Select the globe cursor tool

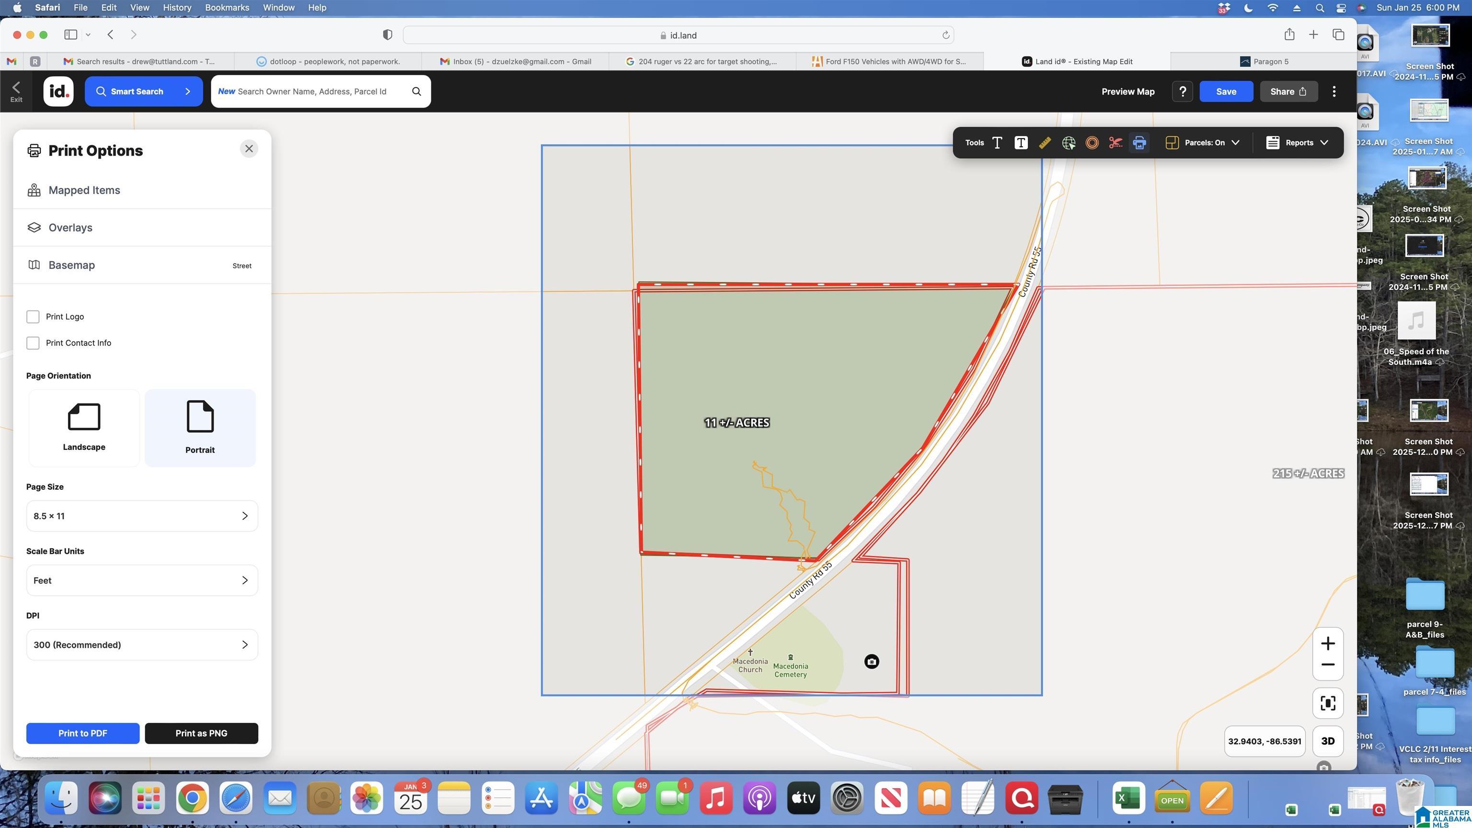[x=1068, y=143]
